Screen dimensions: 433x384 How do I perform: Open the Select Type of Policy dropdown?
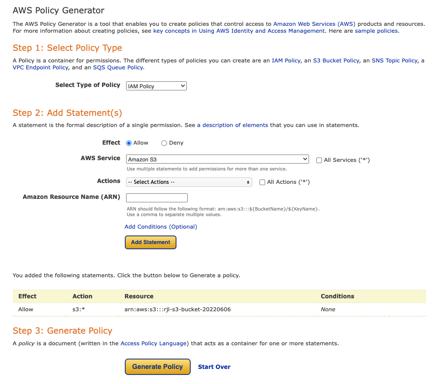pos(156,86)
